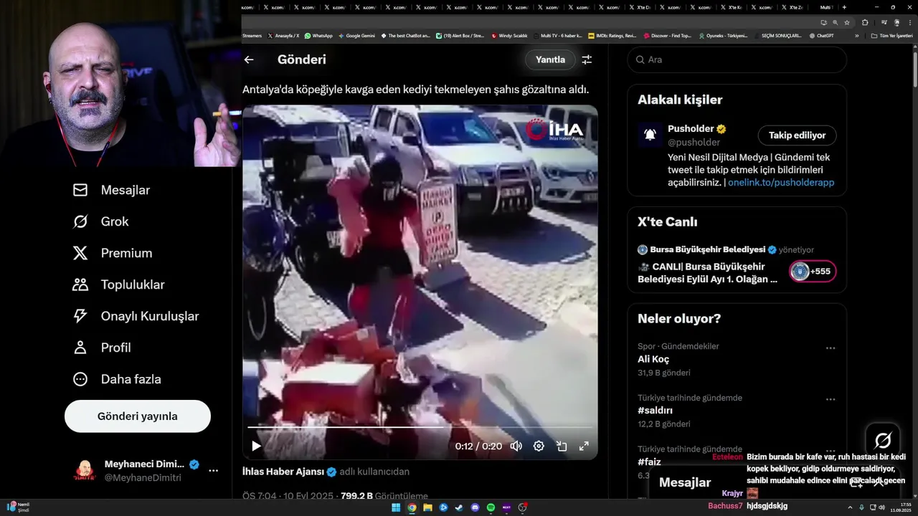Open account menu dots beside Meyhaneci Dimitri

213,471
